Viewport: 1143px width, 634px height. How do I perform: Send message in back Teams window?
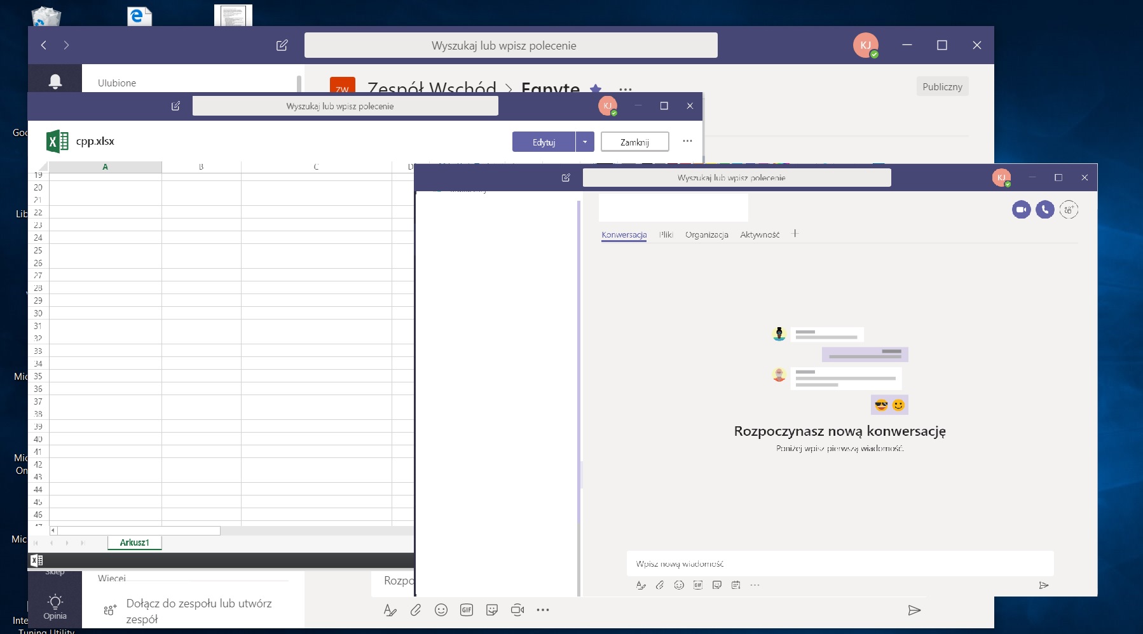[914, 610]
